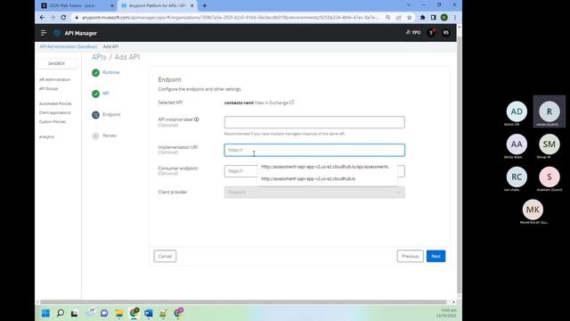Open Analytics in sidebar
The width and height of the screenshot is (570, 321).
click(46, 136)
